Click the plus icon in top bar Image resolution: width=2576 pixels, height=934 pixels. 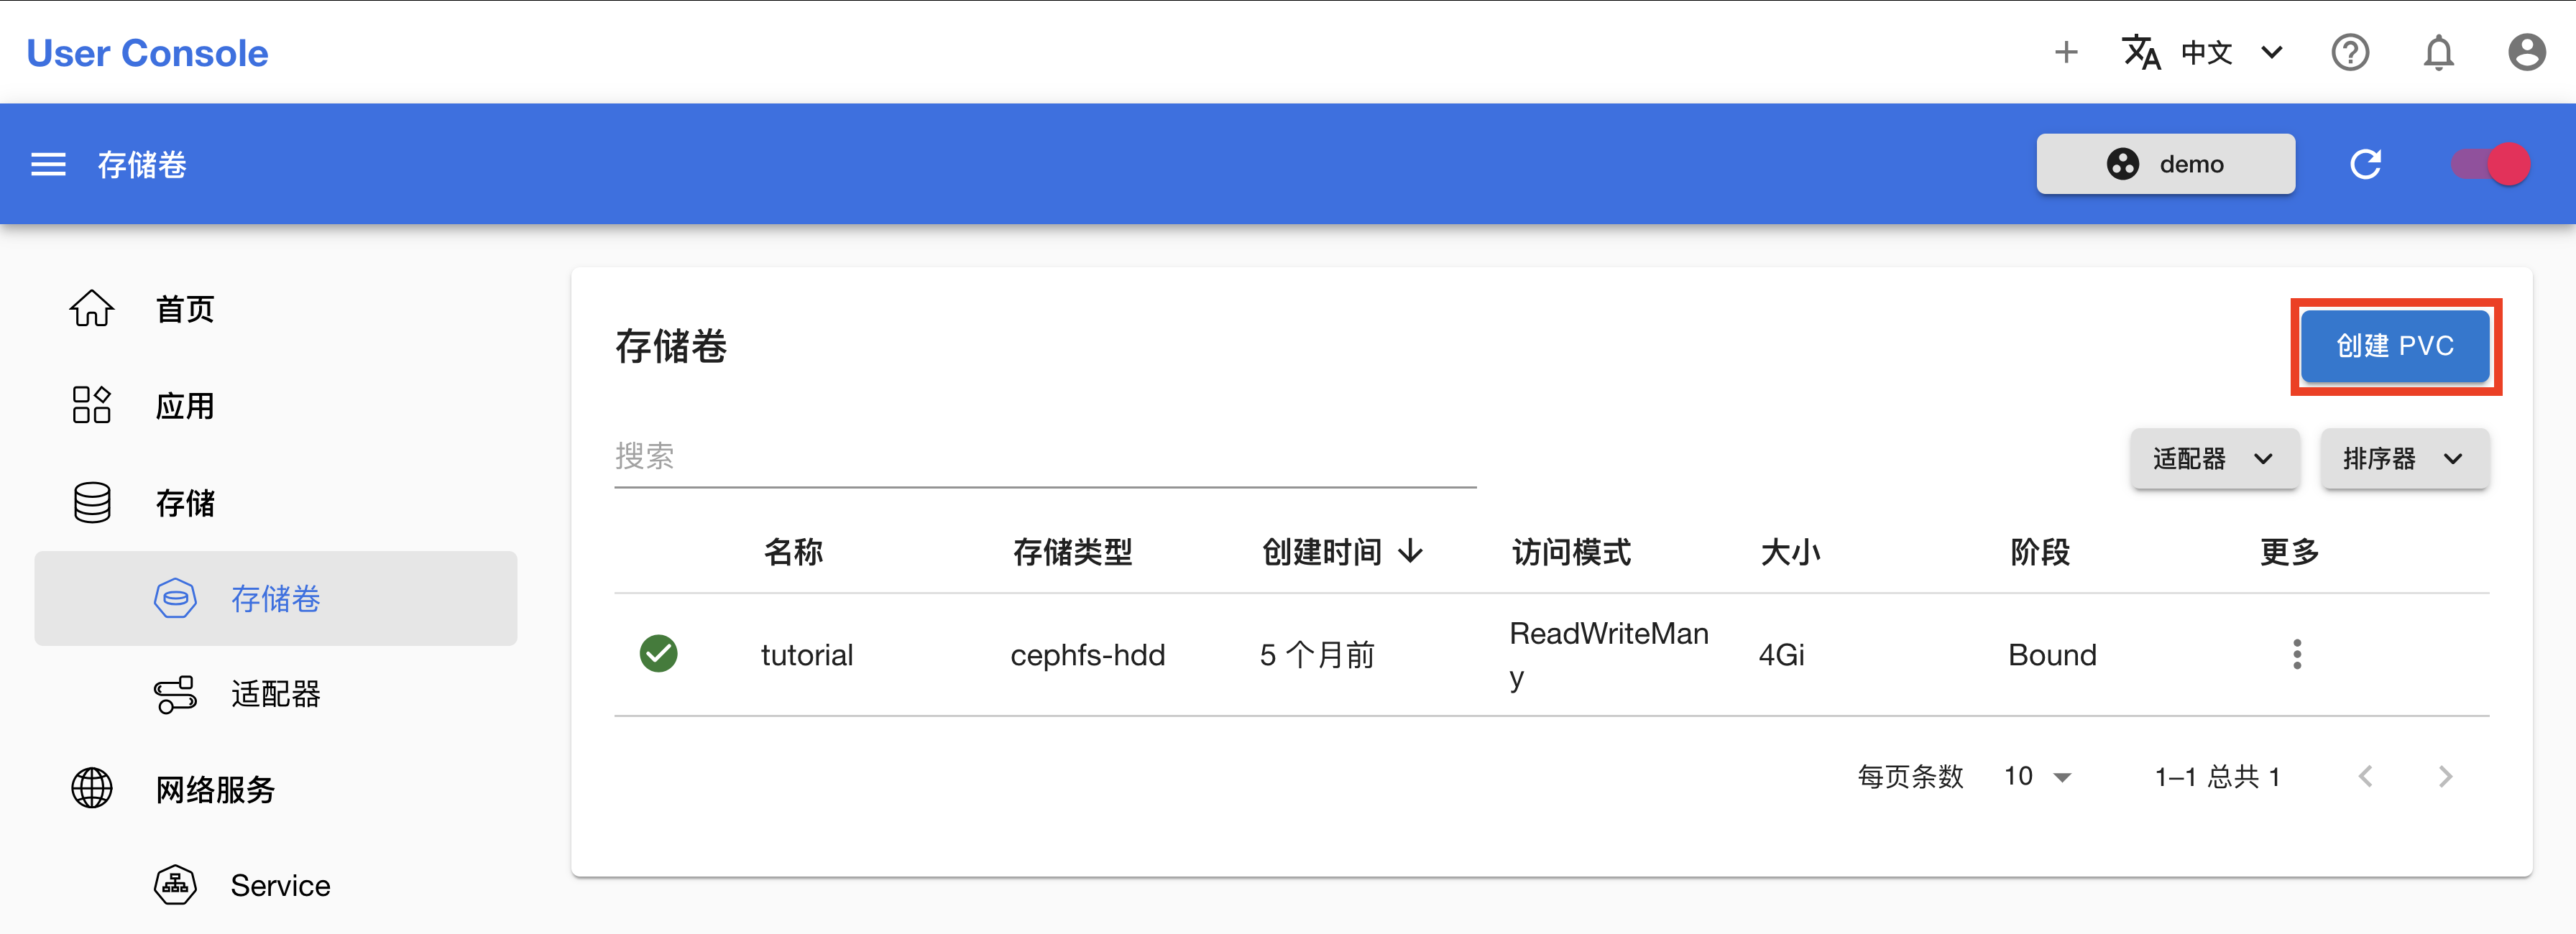point(2066,52)
